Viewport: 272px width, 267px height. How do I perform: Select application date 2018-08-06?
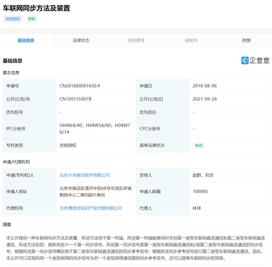205,86
